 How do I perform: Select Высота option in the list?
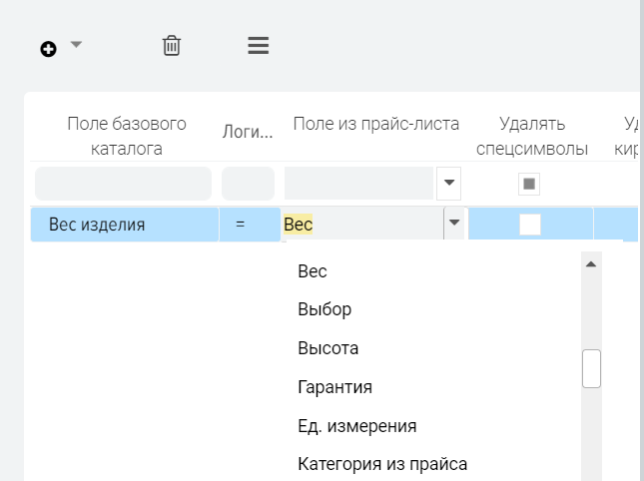click(x=327, y=348)
